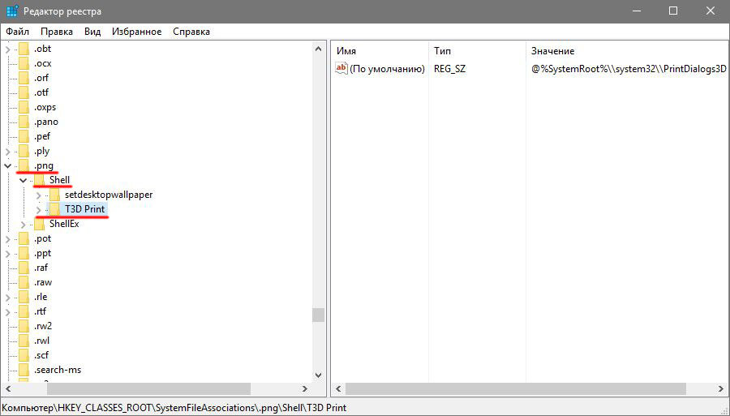This screenshot has width=730, height=416.
Task: Click the .otf folder icon
Action: coord(24,92)
